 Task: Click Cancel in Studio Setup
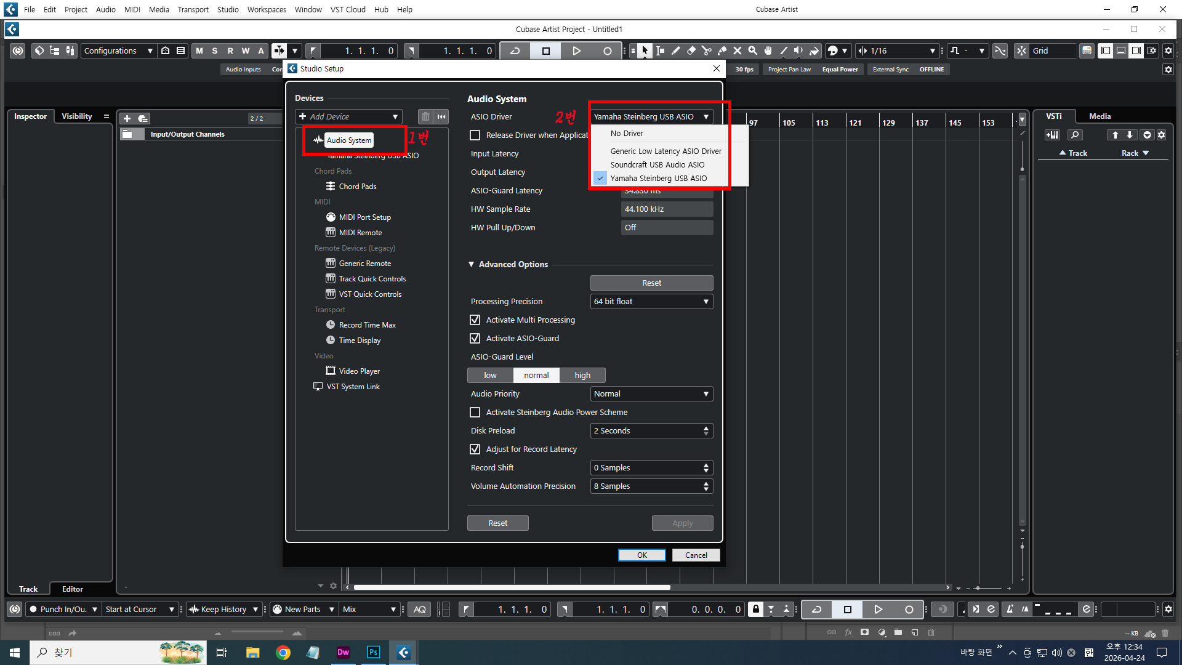[x=696, y=555]
